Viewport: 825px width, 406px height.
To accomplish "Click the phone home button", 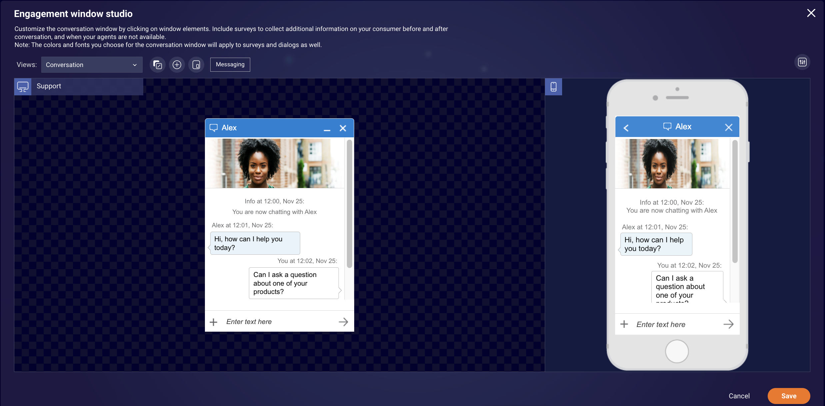I will click(x=677, y=351).
